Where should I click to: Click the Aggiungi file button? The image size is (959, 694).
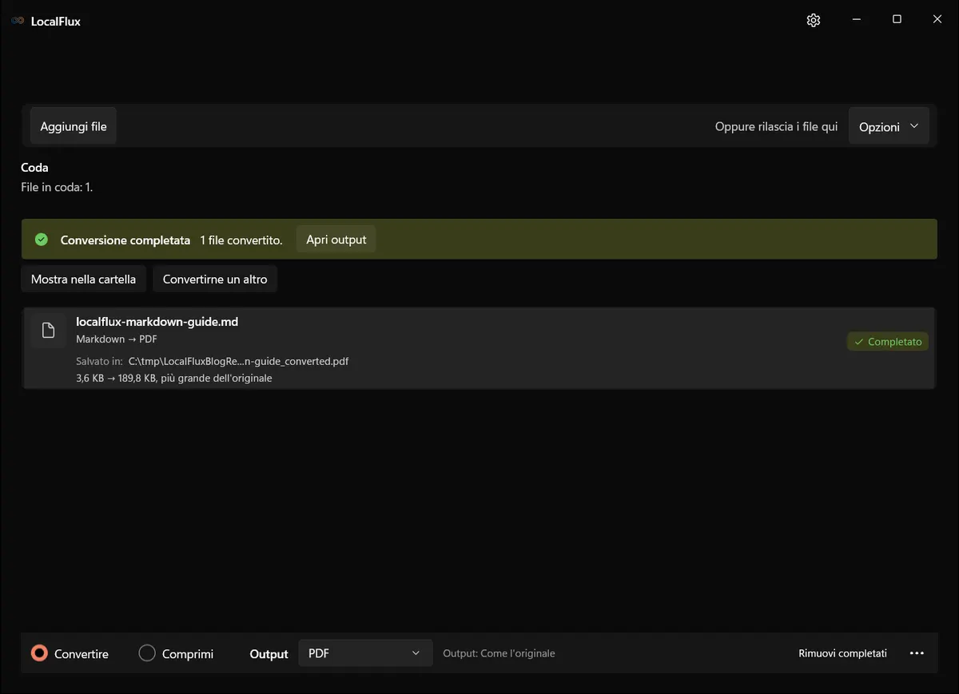(x=74, y=126)
